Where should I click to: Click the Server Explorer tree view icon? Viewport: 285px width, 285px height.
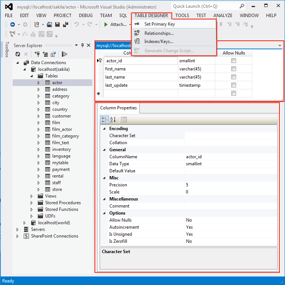(64, 54)
